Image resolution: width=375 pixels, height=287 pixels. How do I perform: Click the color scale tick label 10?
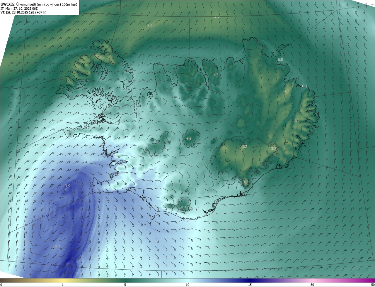pyautogui.click(x=187, y=285)
